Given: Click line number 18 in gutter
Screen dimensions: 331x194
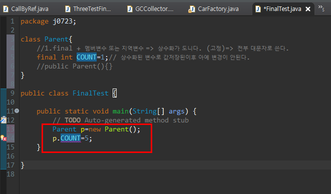Looking at the screenshot, I should tap(11, 174).
